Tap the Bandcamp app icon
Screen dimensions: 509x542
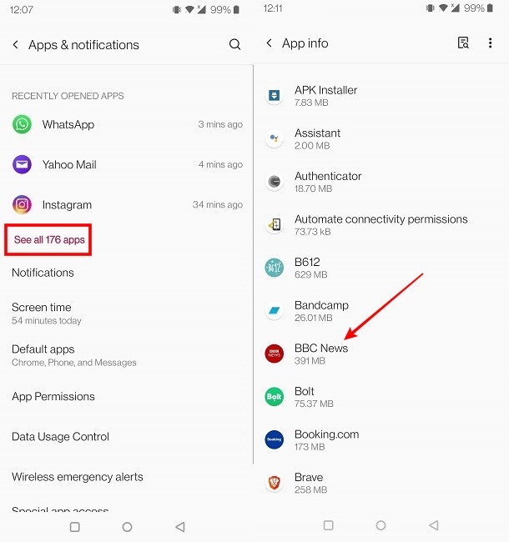click(x=275, y=310)
